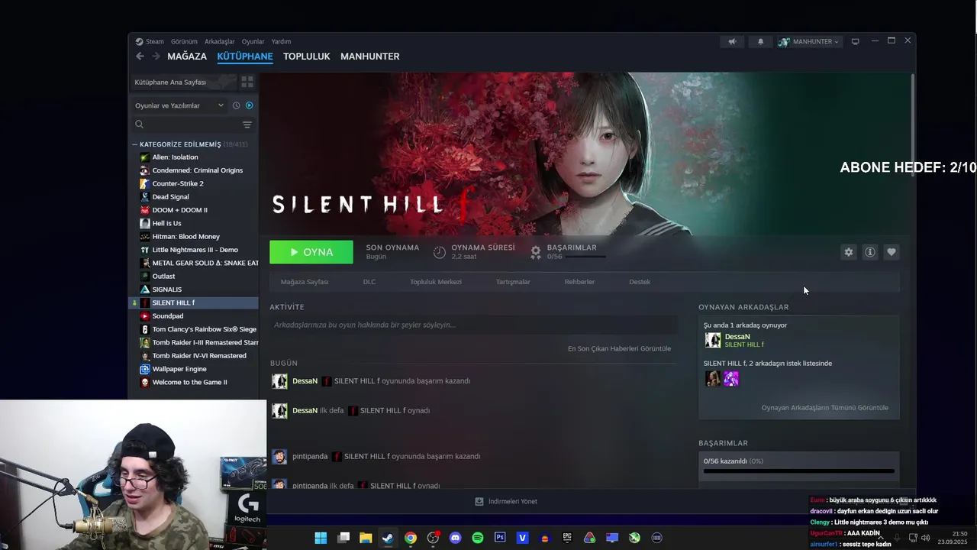
Task: Open Topluluk Merkezi link
Action: coord(436,282)
